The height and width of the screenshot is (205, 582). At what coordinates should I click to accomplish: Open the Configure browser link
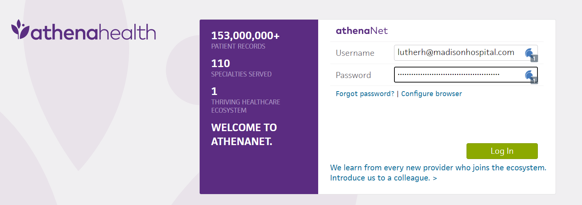[431, 94]
